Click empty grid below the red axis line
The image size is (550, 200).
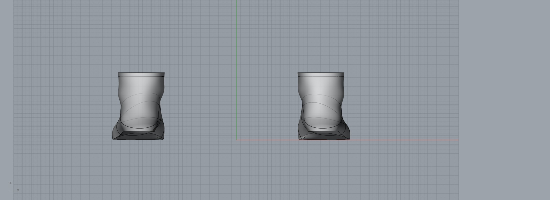pyautogui.click(x=350, y=170)
